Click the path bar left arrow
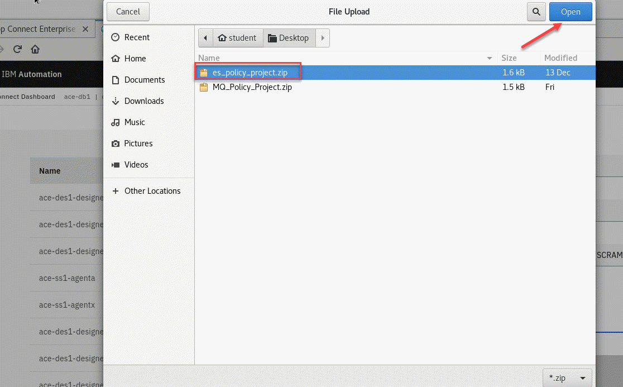The width and height of the screenshot is (623, 387). click(205, 38)
